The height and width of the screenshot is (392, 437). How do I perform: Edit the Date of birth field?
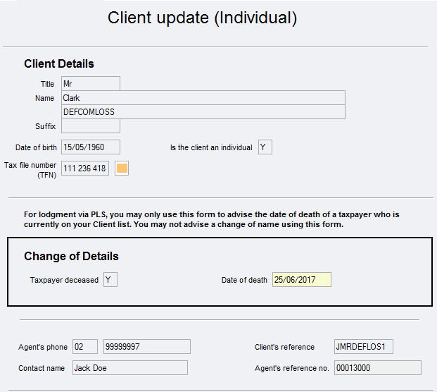point(90,147)
